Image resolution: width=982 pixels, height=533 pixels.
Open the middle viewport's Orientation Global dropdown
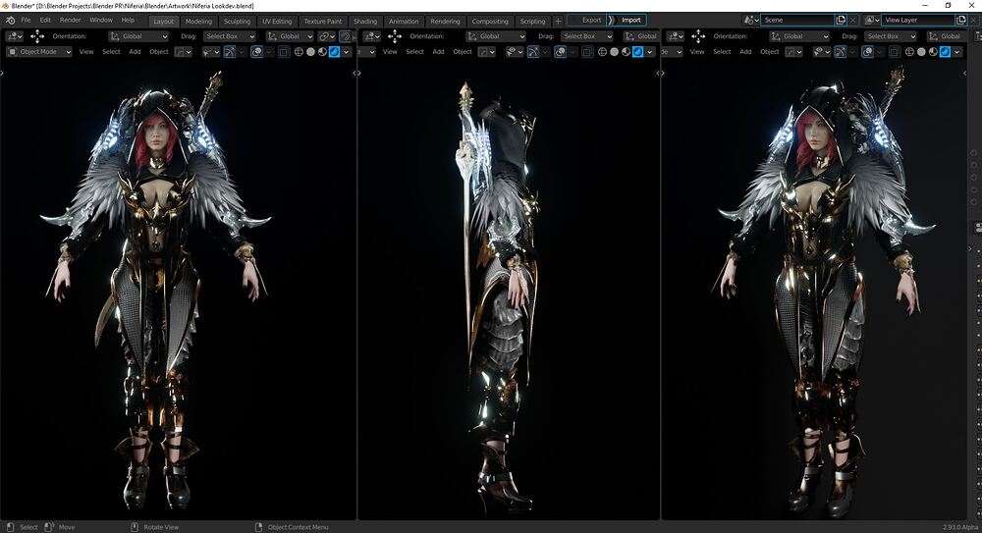(x=495, y=36)
